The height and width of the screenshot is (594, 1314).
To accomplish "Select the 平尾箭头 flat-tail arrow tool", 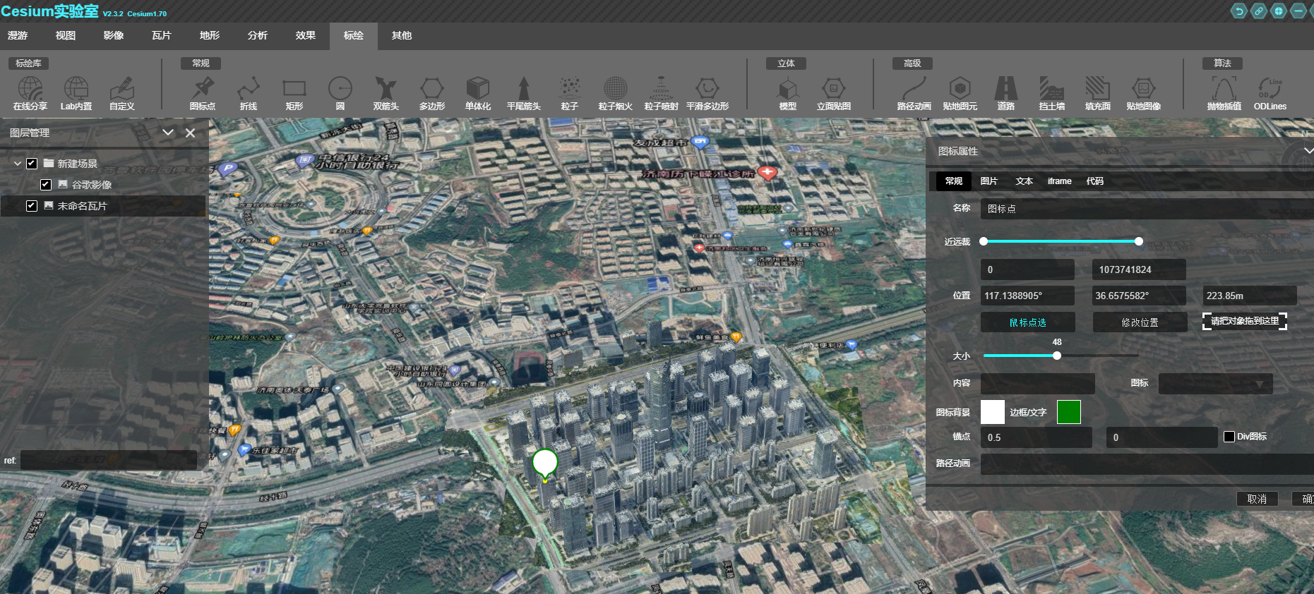I will (524, 94).
